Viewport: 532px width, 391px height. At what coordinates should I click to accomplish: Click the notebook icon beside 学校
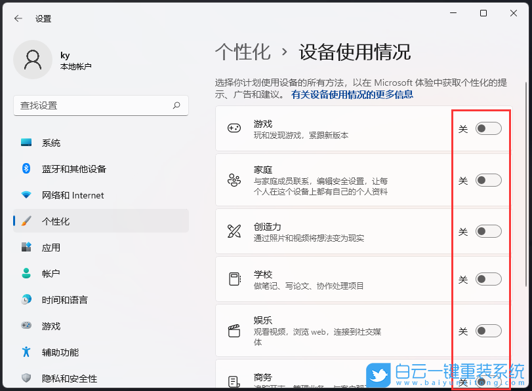click(x=234, y=279)
